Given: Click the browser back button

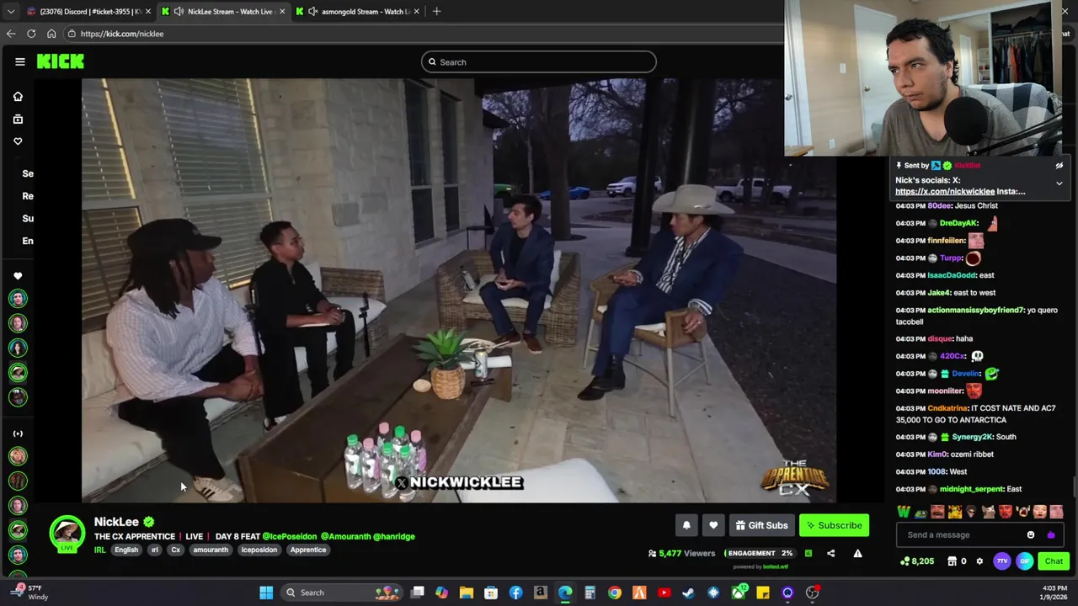Looking at the screenshot, I should [x=10, y=34].
